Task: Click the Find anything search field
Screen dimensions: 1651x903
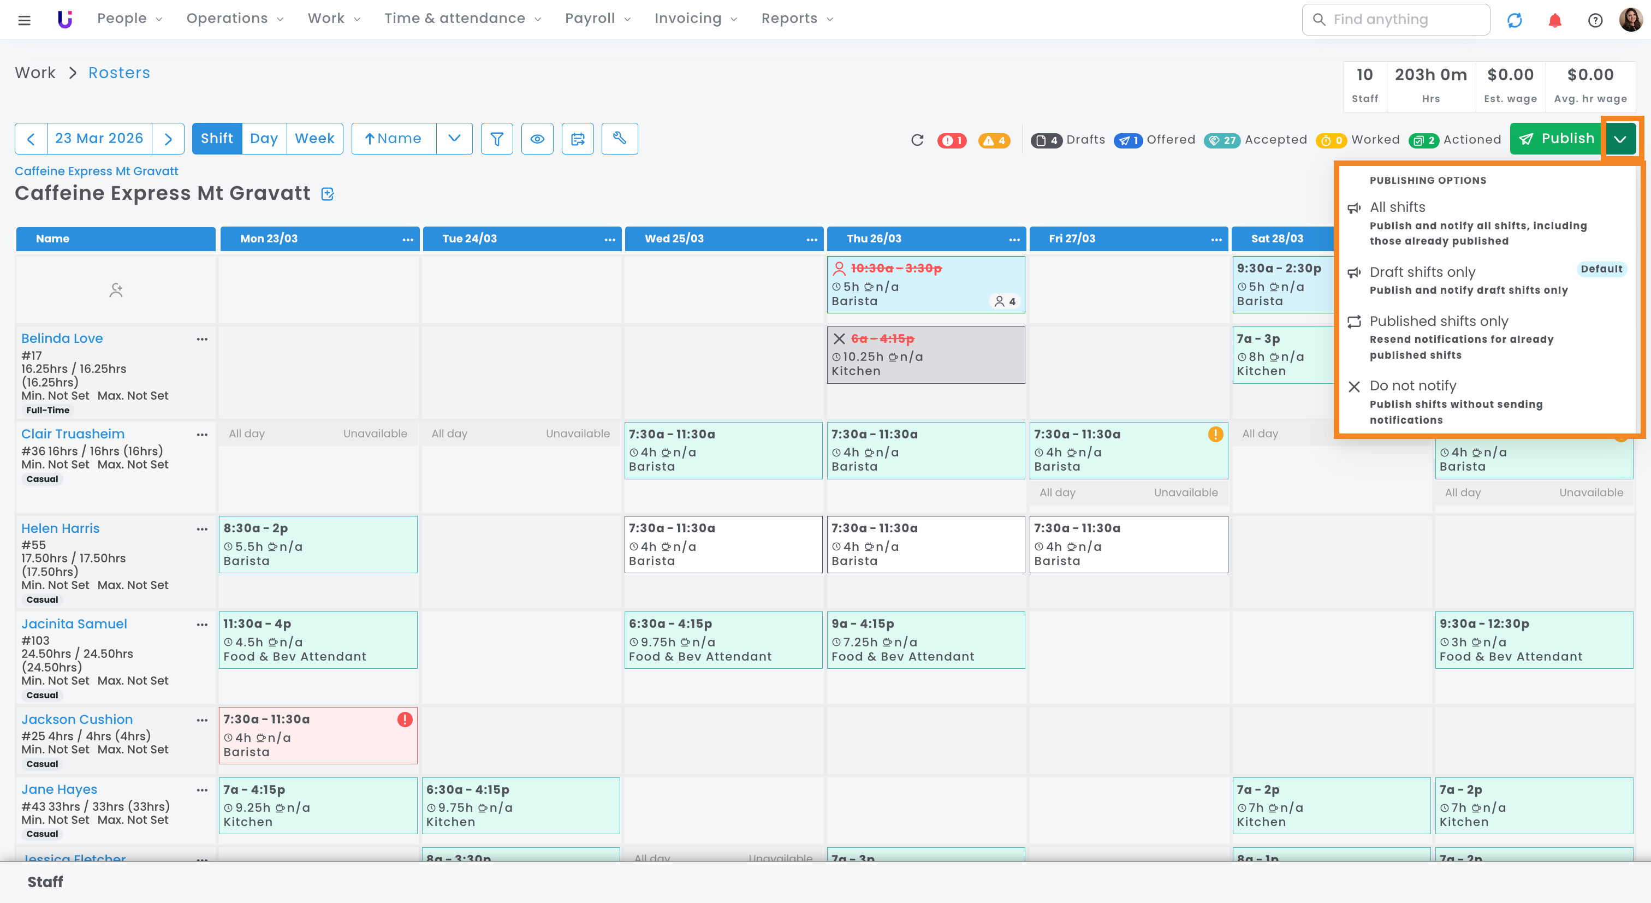Action: coord(1396,19)
